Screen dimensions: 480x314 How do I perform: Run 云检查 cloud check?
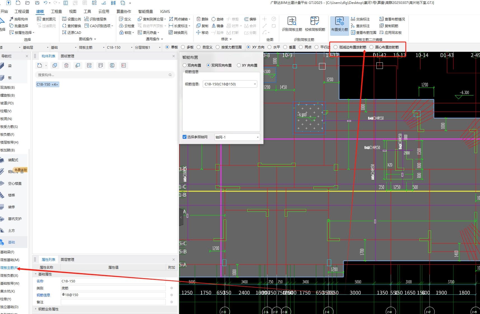(127, 26)
